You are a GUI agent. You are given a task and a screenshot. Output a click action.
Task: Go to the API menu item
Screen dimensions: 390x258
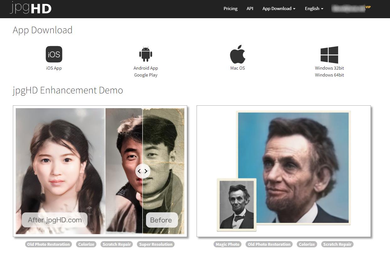[250, 8]
